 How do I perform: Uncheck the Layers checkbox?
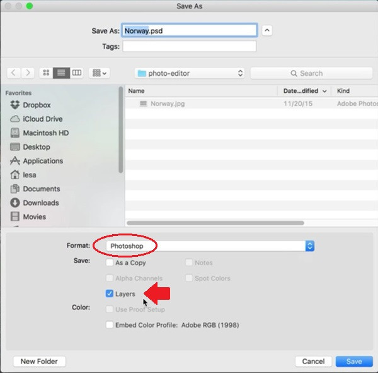tap(110, 293)
